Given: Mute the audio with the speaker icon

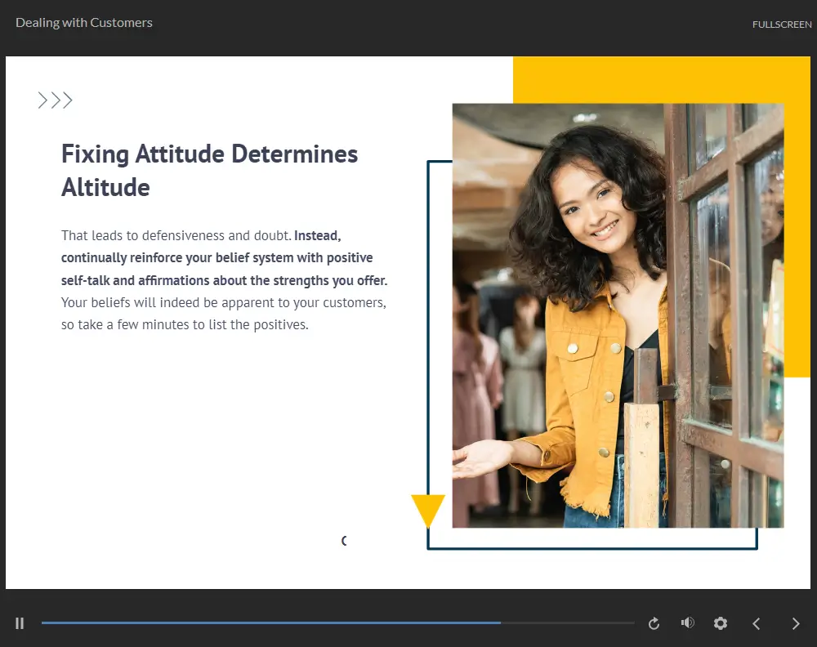Looking at the screenshot, I should (687, 623).
